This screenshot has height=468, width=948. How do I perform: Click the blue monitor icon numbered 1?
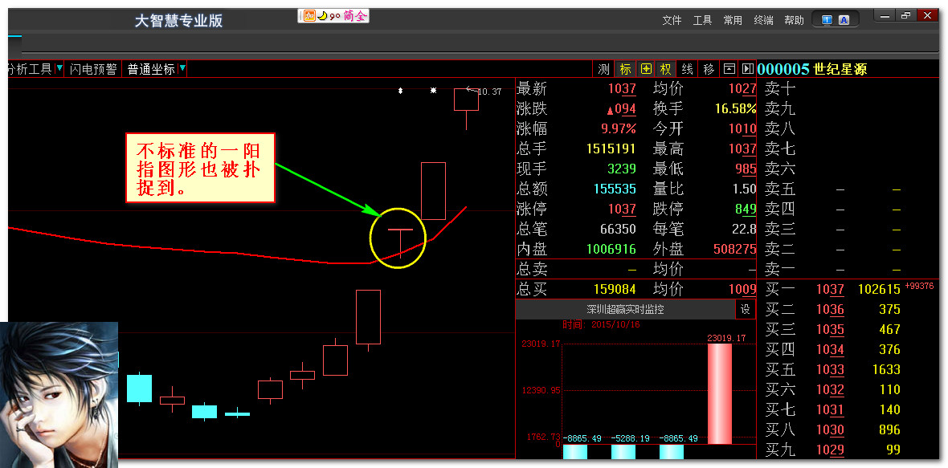[x=827, y=20]
